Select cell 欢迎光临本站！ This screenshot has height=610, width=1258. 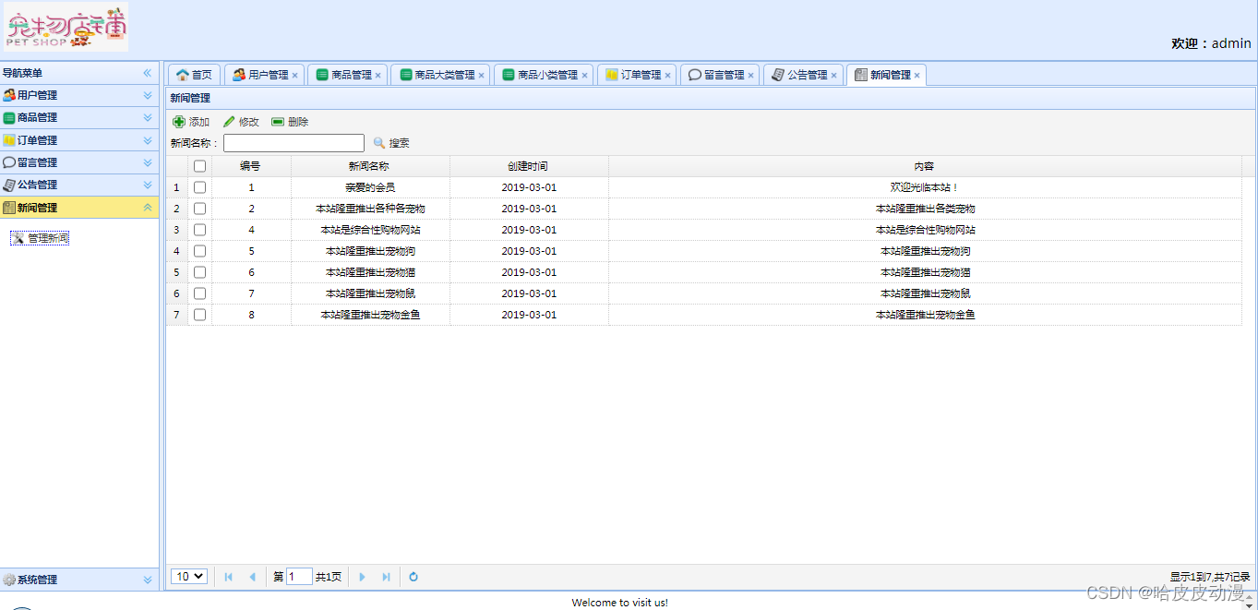click(x=925, y=187)
